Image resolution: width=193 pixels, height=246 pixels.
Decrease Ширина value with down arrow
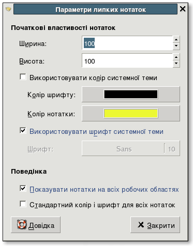[176, 46]
